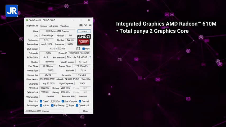Toggle the PhysX checkbox

[67, 106]
